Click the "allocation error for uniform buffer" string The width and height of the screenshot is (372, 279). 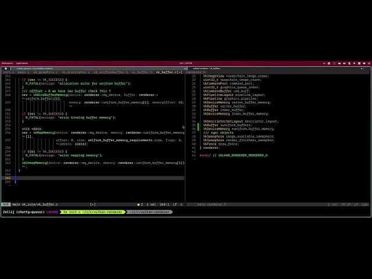[94, 84]
